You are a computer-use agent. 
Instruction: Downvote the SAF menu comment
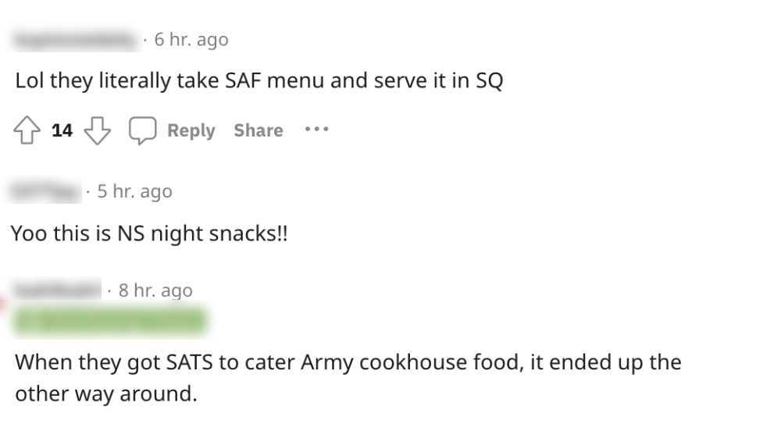(x=97, y=130)
